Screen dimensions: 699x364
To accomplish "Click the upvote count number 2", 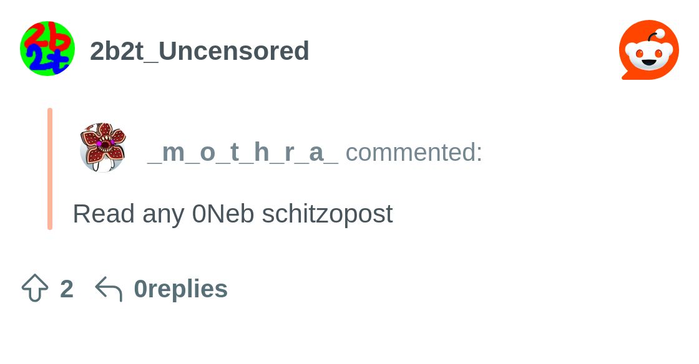I will pyautogui.click(x=67, y=289).
